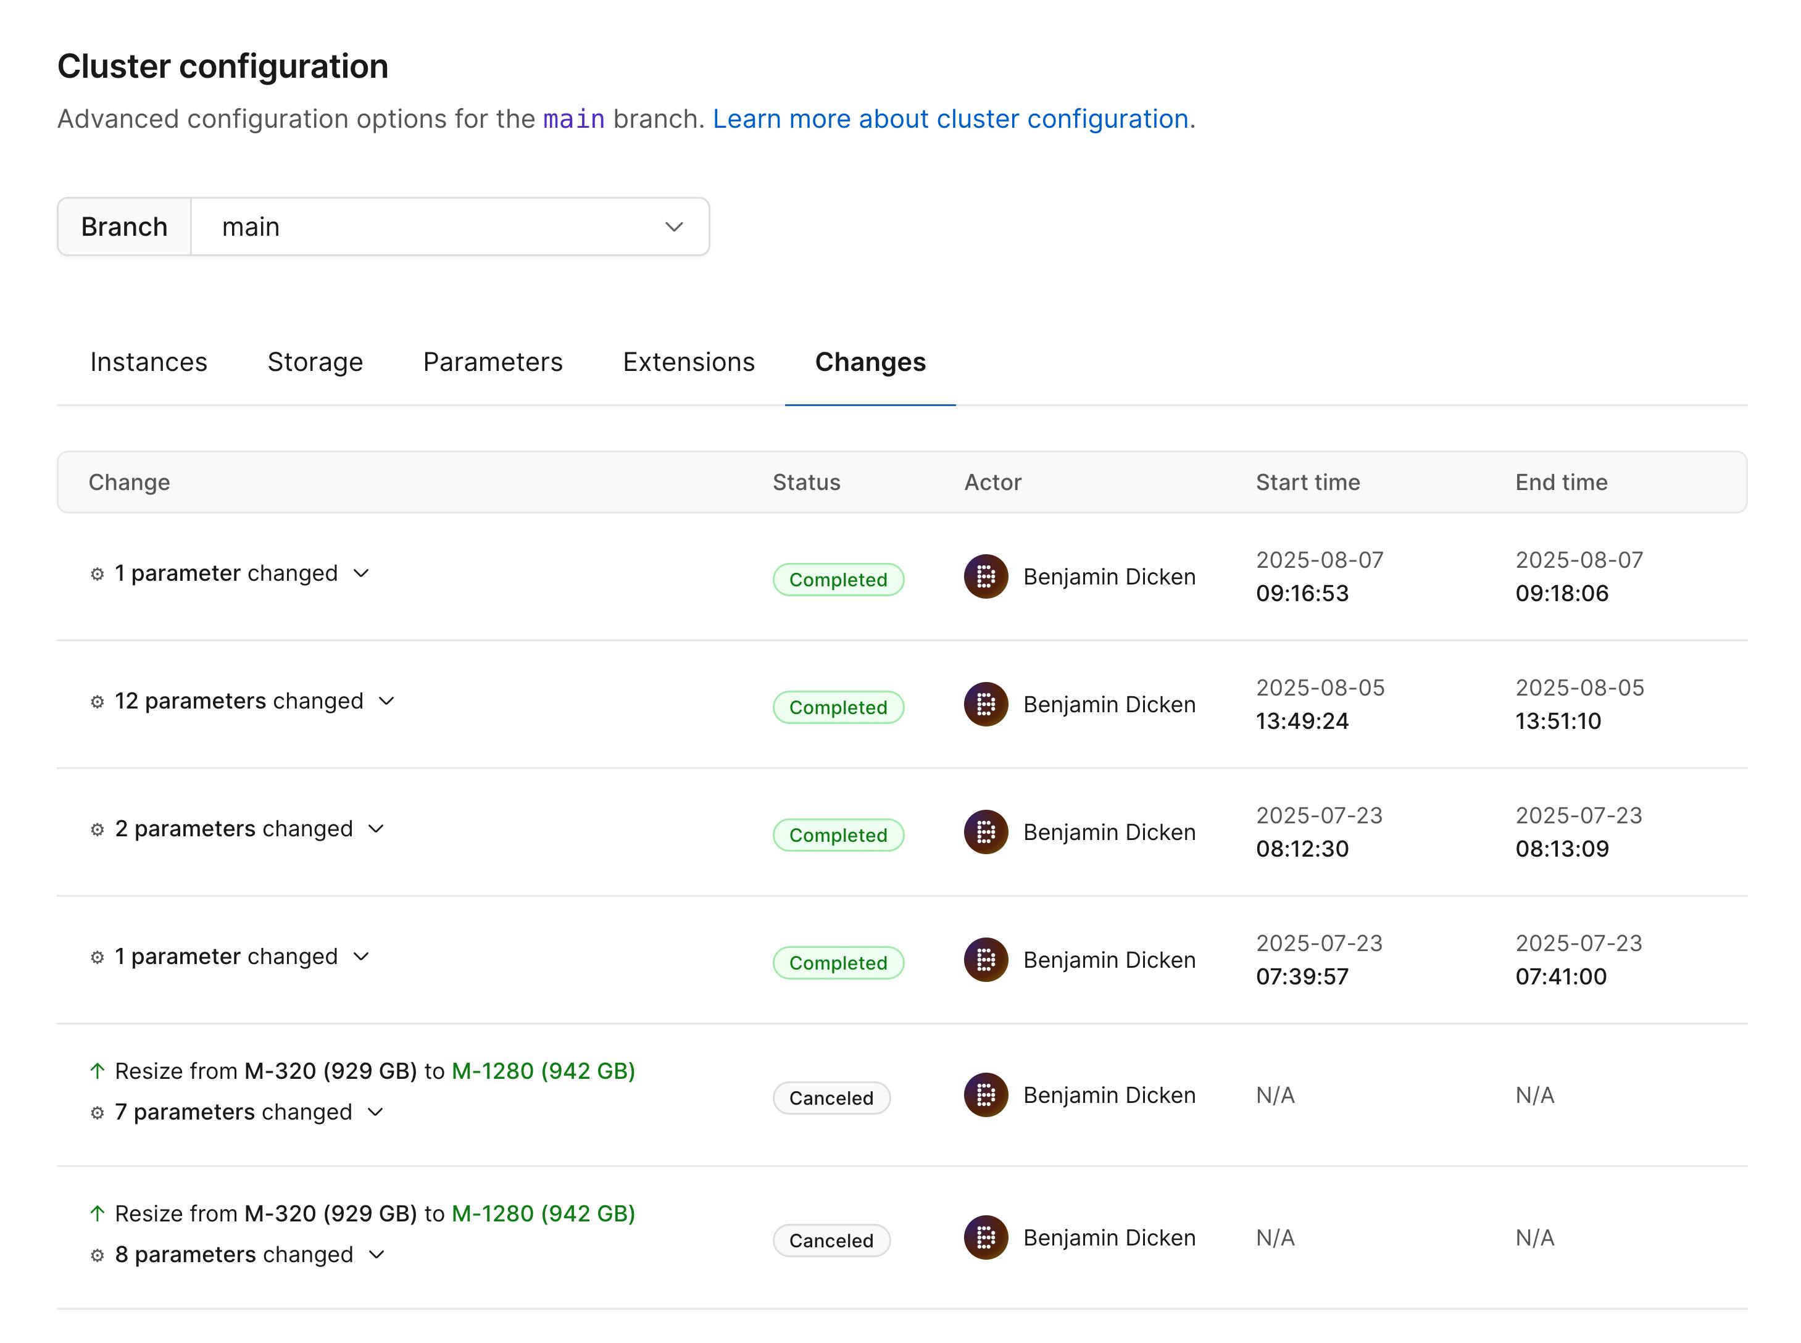Click gear icon beside 2 parameters changed

tap(98, 829)
